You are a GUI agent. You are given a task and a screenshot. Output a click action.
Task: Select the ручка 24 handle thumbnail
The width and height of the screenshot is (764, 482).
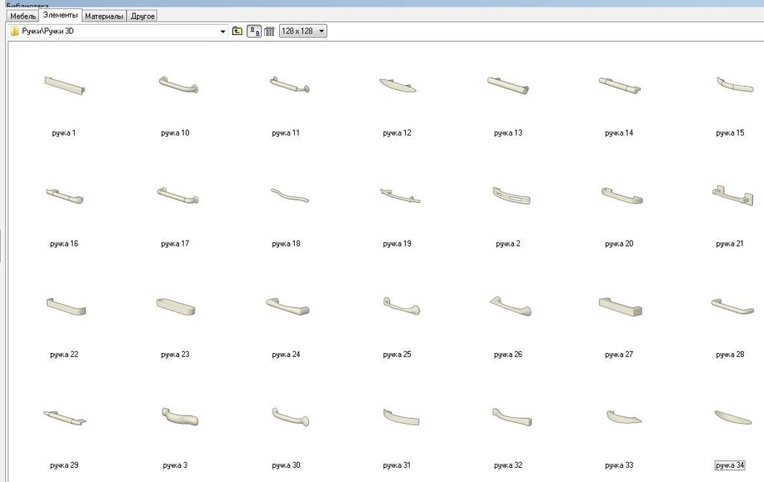287,306
